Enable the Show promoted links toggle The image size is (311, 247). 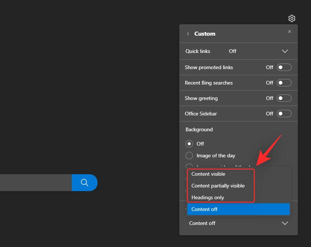284,67
